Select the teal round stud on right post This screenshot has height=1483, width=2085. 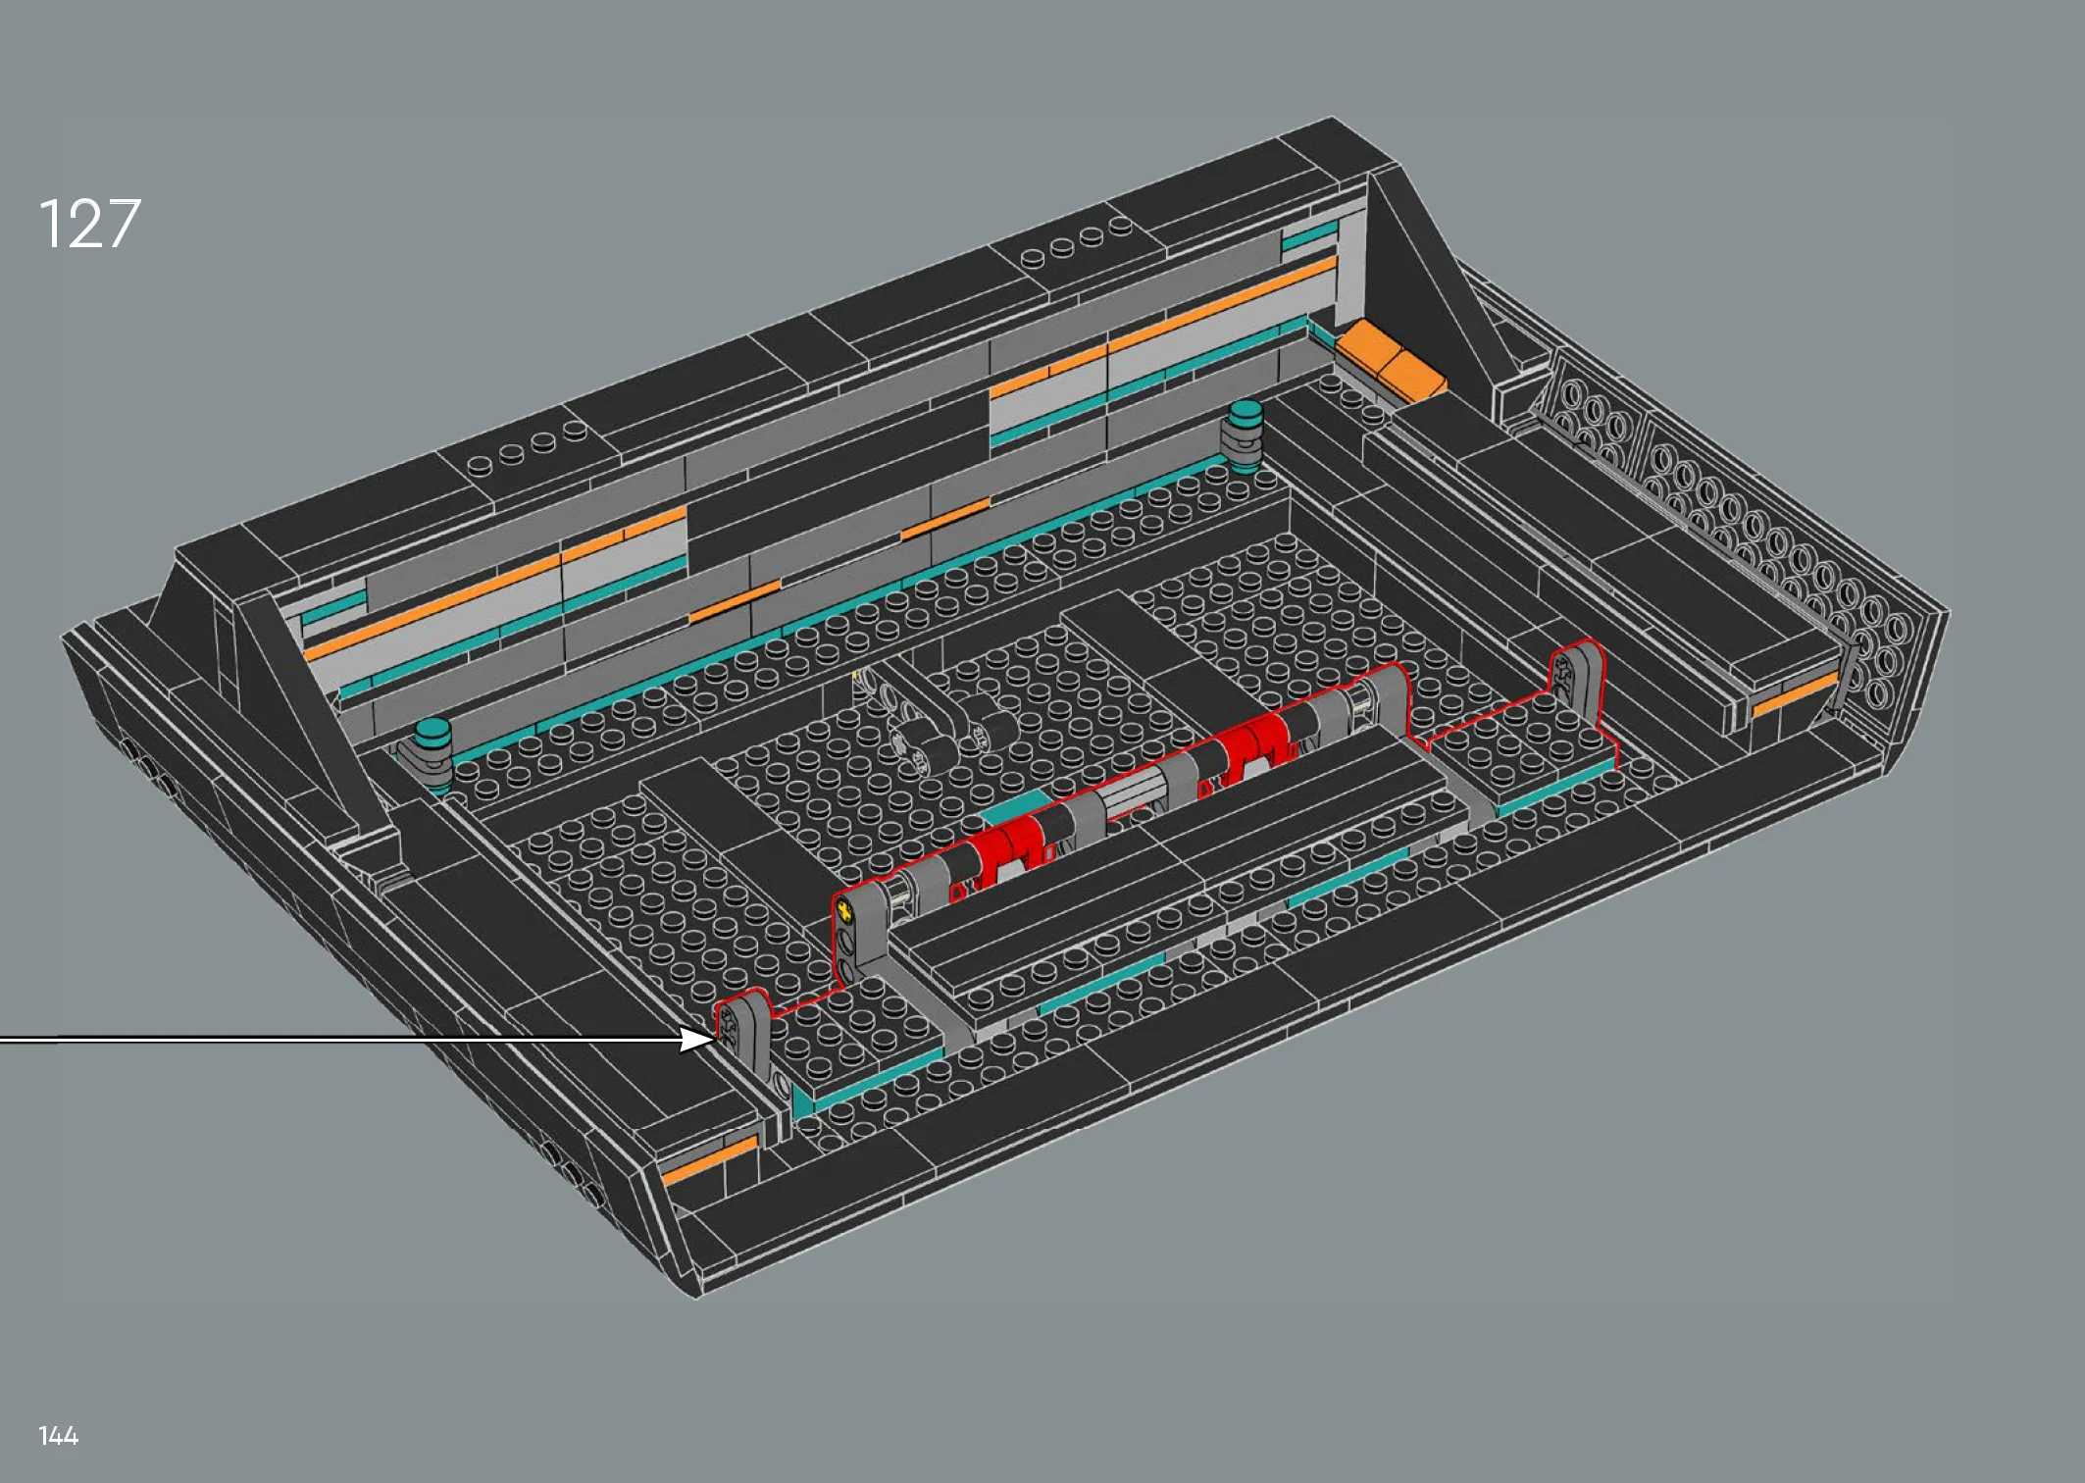coord(1246,412)
